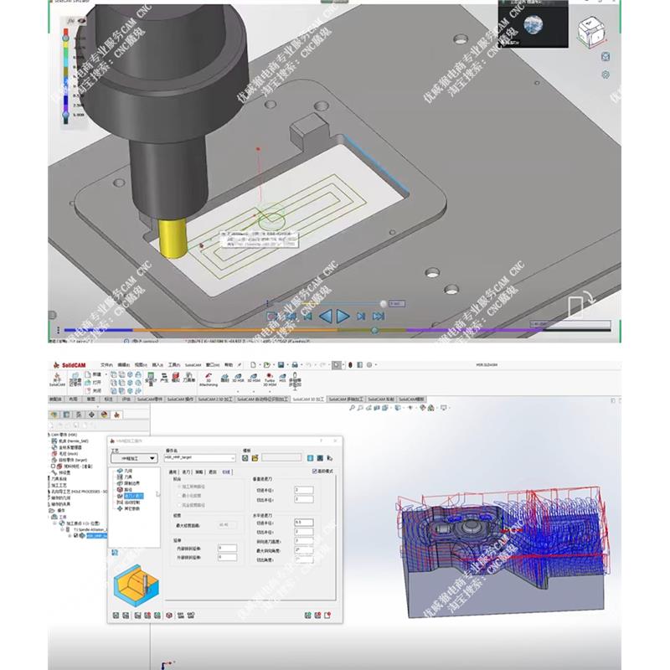Click the yellow folder template icon in dialog
670x670 pixels.
pos(255,458)
